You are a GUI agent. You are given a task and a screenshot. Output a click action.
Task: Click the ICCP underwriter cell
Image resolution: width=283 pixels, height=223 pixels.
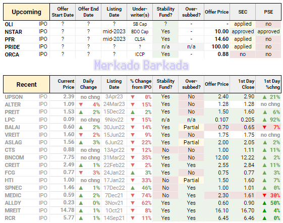point(140,54)
